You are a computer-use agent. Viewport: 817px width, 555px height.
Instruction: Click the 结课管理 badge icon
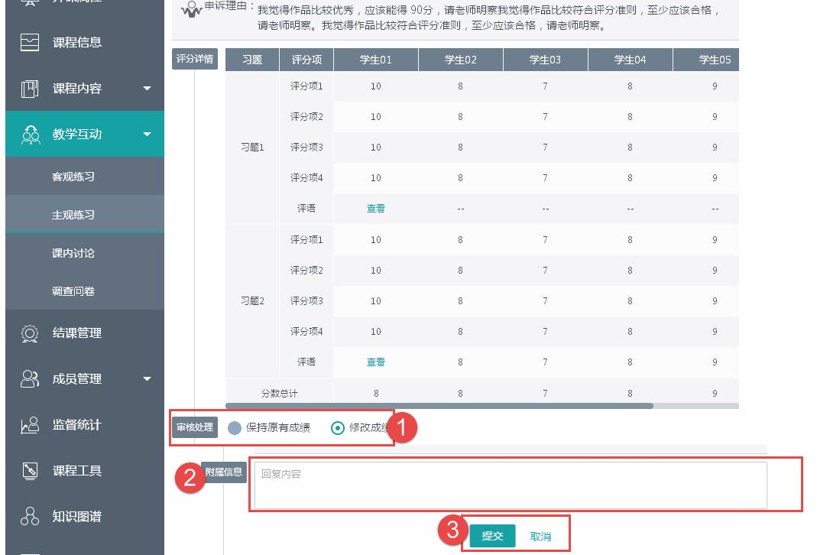[x=30, y=333]
